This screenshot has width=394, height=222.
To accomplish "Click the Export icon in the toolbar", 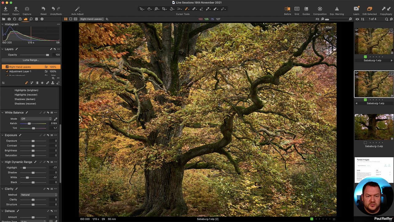I will tap(16, 9).
